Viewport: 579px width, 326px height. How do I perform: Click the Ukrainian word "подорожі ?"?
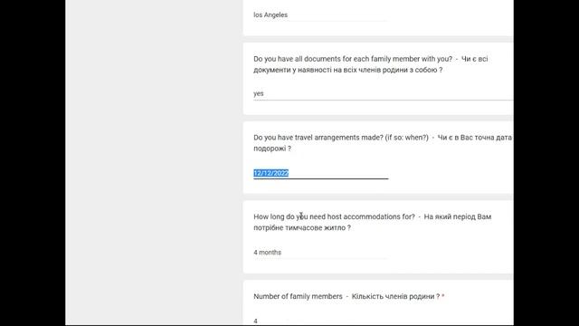[272, 149]
